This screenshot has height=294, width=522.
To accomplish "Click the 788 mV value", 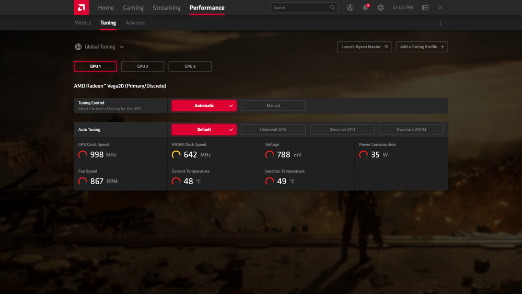I will click(289, 155).
